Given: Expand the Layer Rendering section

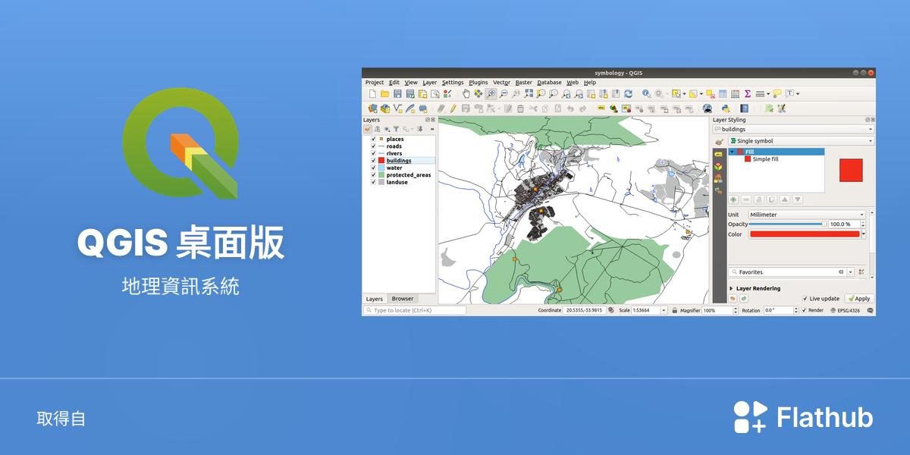Looking at the screenshot, I should 731,289.
